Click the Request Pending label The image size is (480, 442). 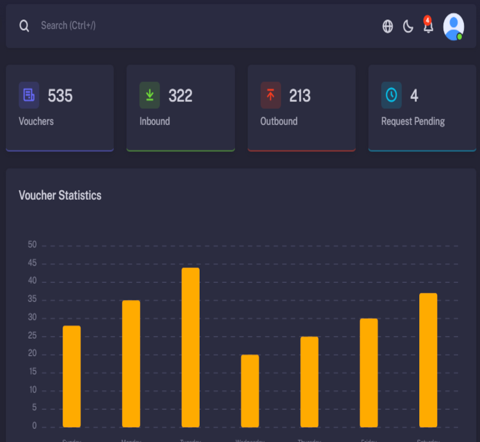[x=413, y=121]
